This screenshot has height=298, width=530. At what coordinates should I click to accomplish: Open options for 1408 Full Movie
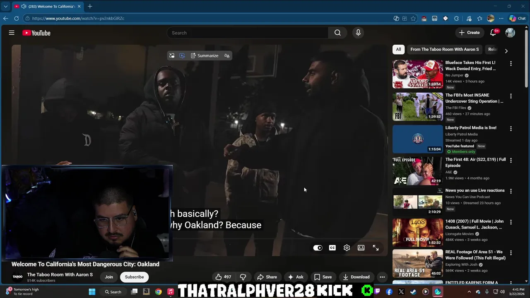pyautogui.click(x=511, y=222)
